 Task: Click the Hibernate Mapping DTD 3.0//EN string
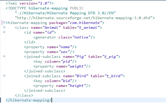[x=65, y=13]
